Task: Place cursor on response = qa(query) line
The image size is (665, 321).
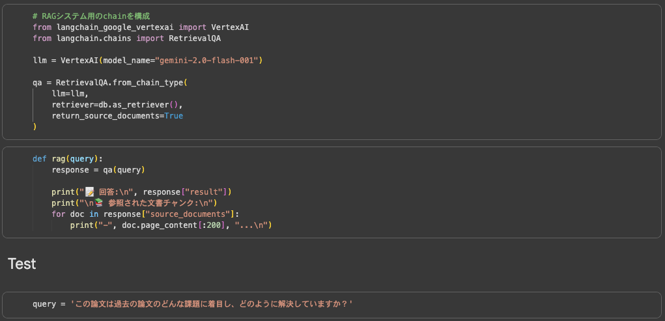Action: [x=98, y=170]
